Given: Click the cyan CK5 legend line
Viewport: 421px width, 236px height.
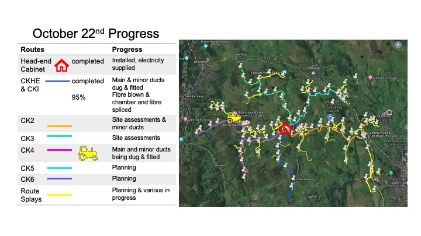Looking at the screenshot, I should click(x=59, y=168).
